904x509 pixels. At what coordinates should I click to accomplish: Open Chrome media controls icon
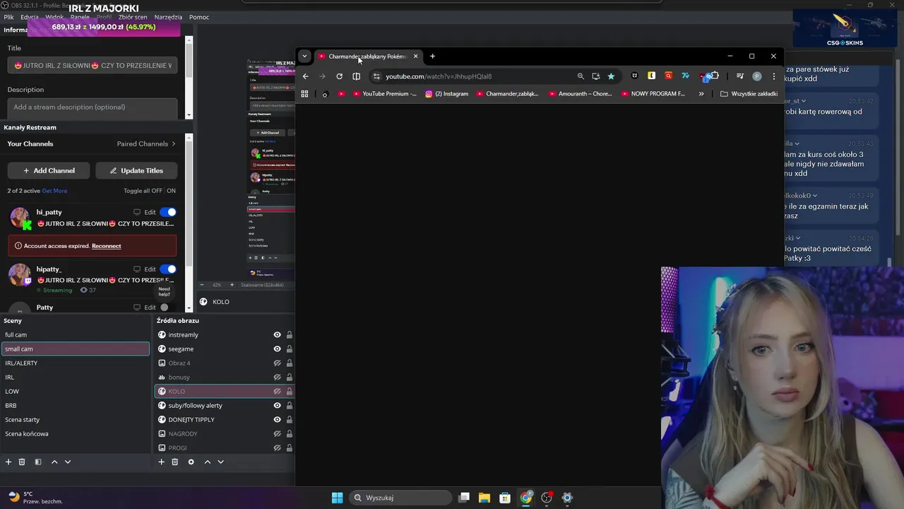(739, 76)
